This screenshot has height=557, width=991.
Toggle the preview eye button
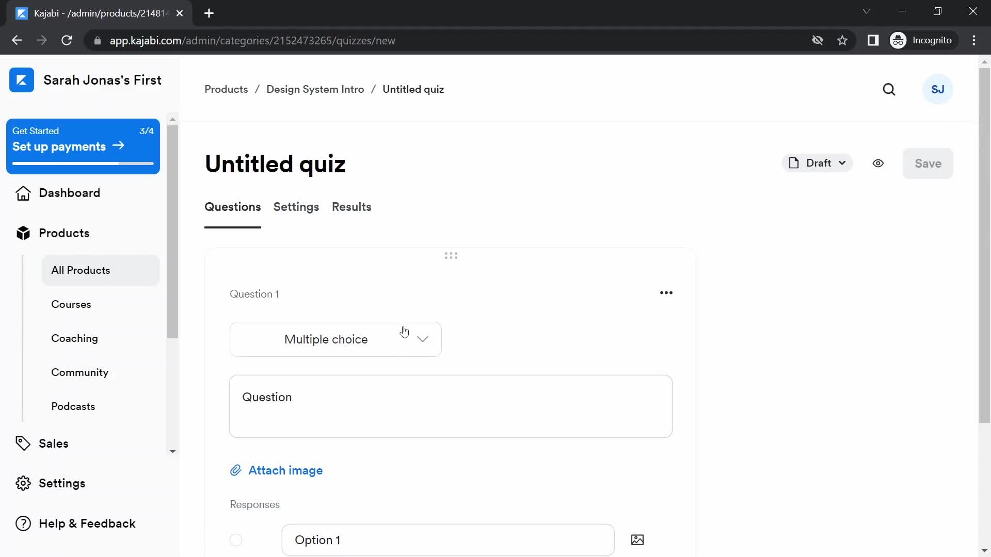(877, 163)
